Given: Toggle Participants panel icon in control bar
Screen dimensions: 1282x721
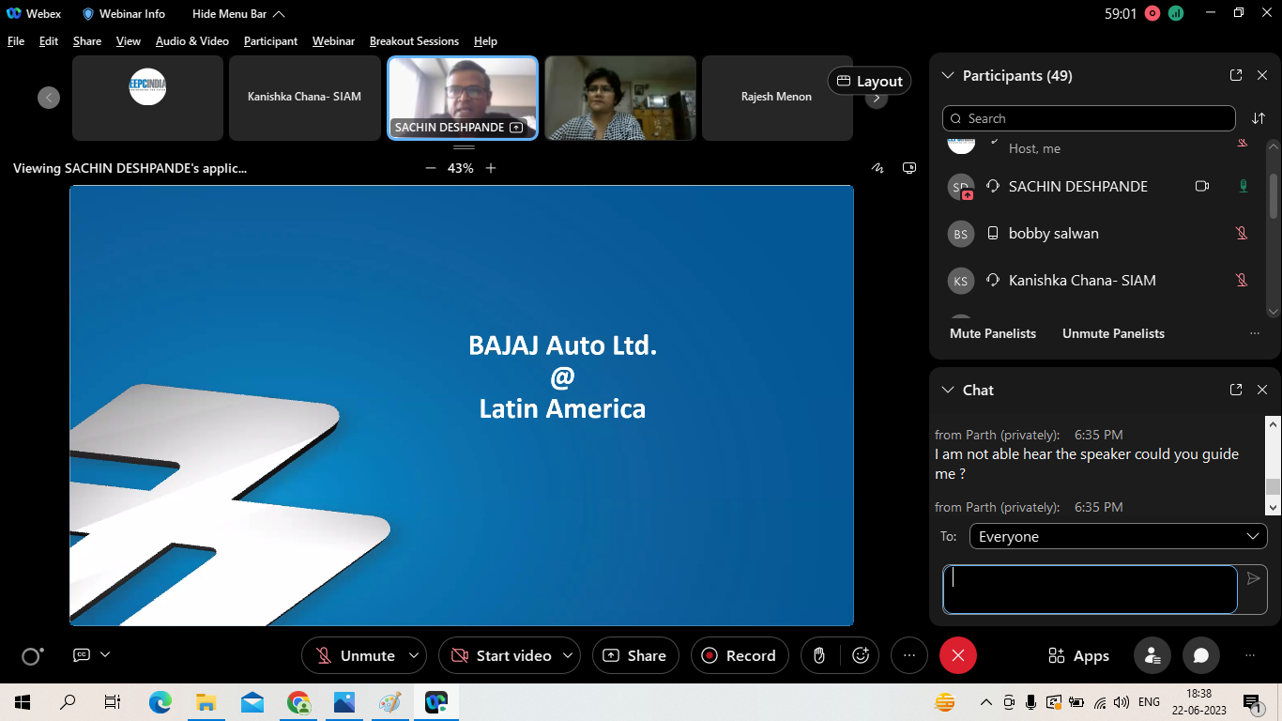Looking at the screenshot, I should (x=1152, y=655).
